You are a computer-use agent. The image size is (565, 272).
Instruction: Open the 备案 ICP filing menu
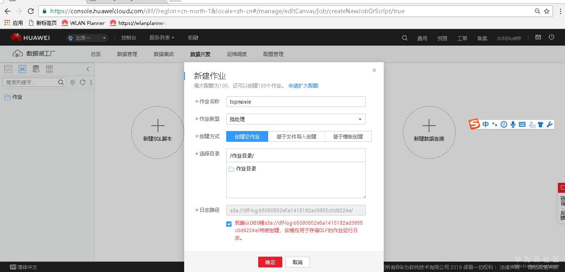pyautogui.click(x=482, y=38)
